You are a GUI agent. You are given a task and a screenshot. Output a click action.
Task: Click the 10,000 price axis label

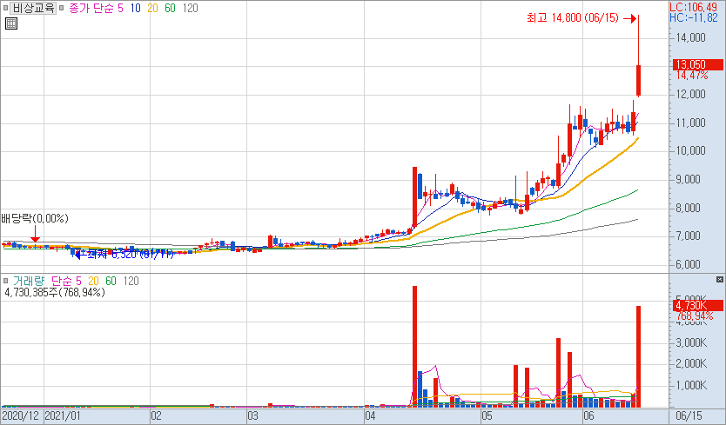(691, 150)
